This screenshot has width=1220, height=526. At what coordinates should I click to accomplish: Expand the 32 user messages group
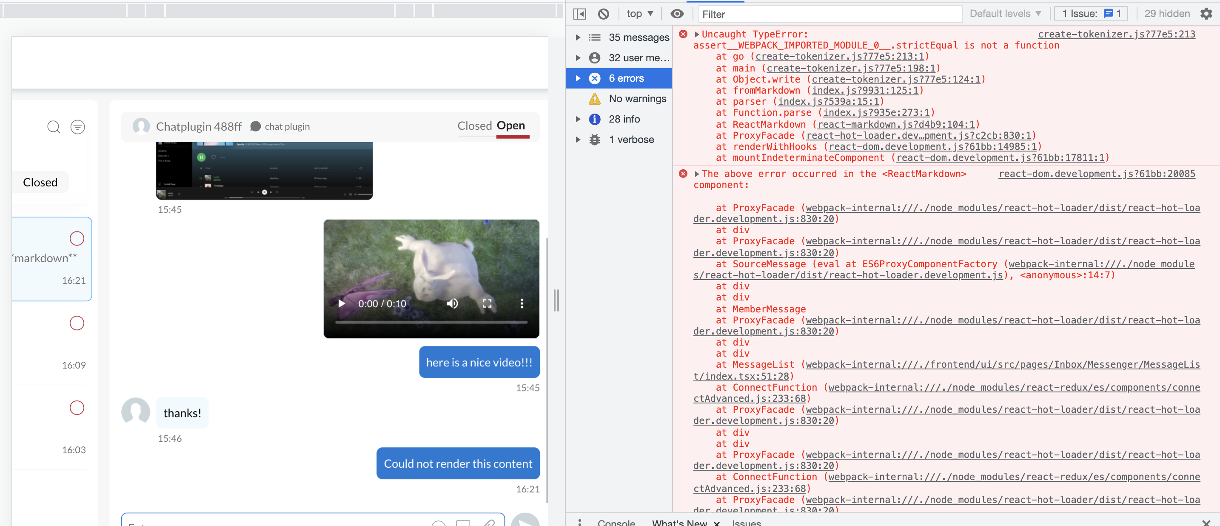[577, 58]
